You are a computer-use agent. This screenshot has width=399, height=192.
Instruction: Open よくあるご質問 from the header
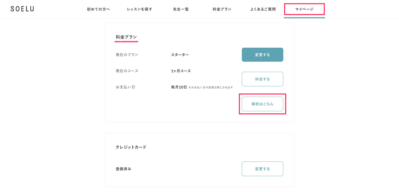click(x=263, y=9)
